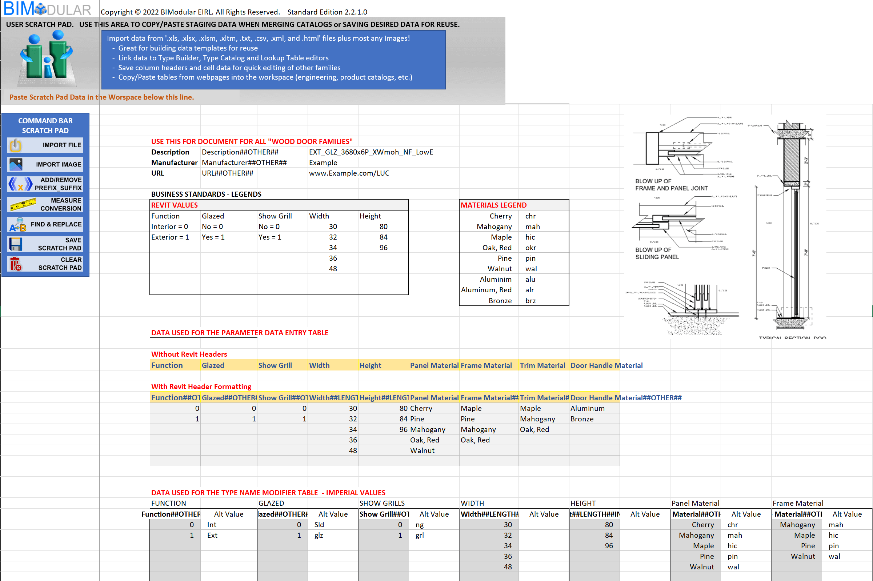Click the BIModular logo in the header
The height and width of the screenshot is (581, 873).
coord(47,9)
